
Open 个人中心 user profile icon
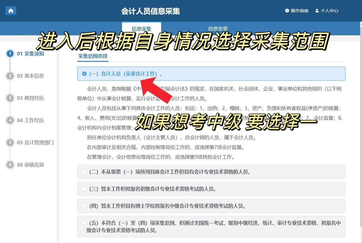[x=317, y=11]
